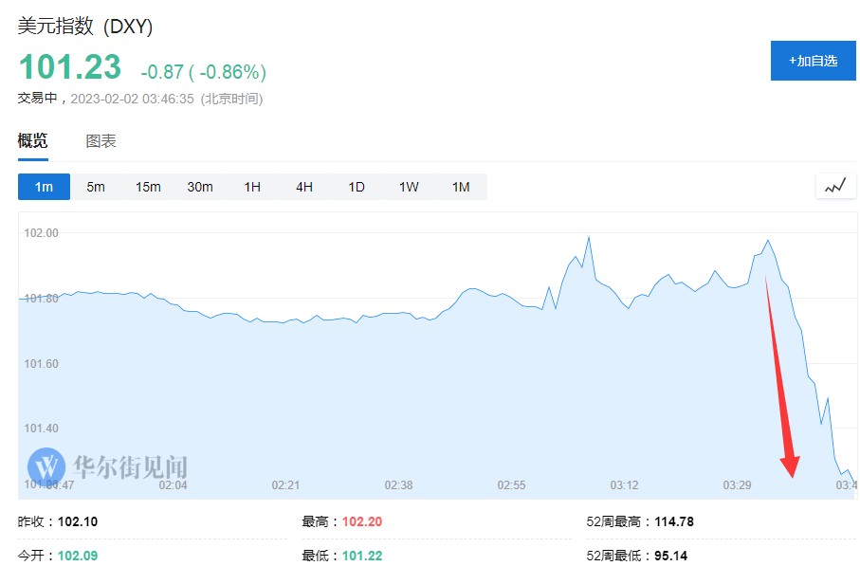Click the 最低 101.22 value
The width and height of the screenshot is (860, 566).
click(362, 556)
